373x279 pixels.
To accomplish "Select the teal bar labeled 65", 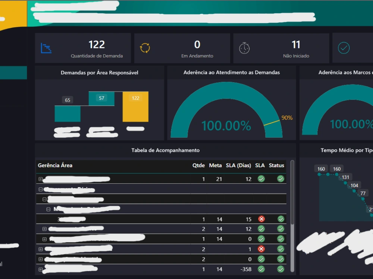I will click(68, 113).
